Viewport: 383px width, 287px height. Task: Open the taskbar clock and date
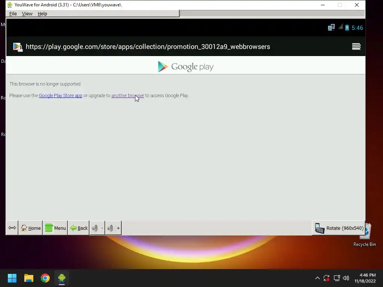[365, 278]
